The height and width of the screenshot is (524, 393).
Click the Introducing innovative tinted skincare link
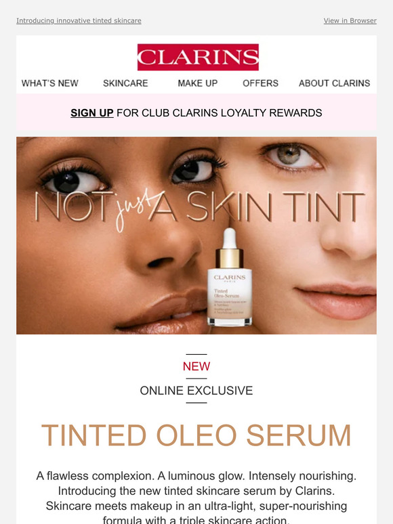[79, 21]
